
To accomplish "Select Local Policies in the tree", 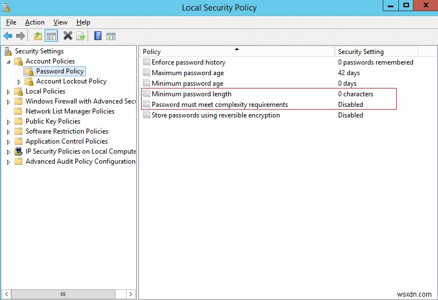I will (46, 91).
